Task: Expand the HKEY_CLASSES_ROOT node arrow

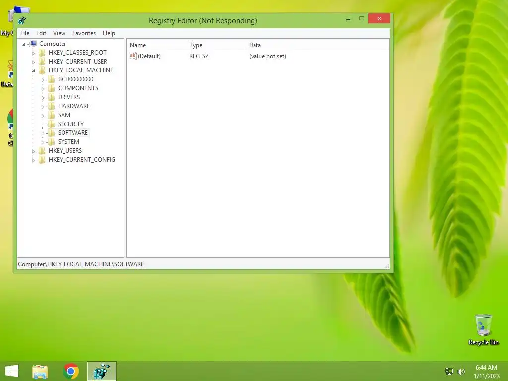Action: [33, 53]
